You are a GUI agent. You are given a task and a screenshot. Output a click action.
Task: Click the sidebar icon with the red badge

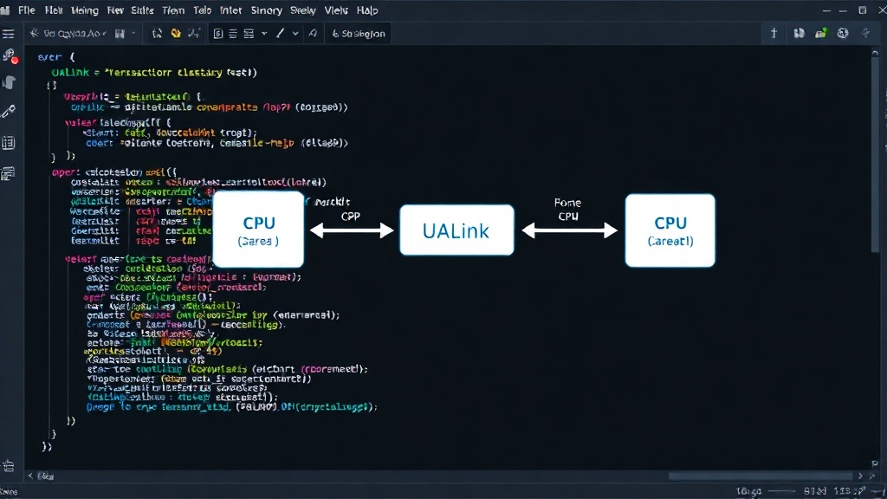(10, 56)
